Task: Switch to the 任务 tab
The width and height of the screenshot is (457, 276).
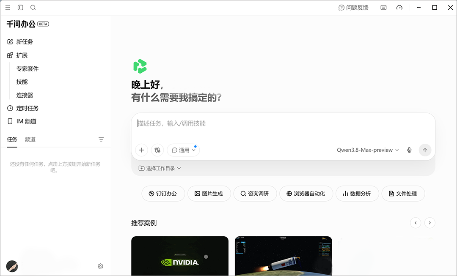Action: tap(12, 139)
